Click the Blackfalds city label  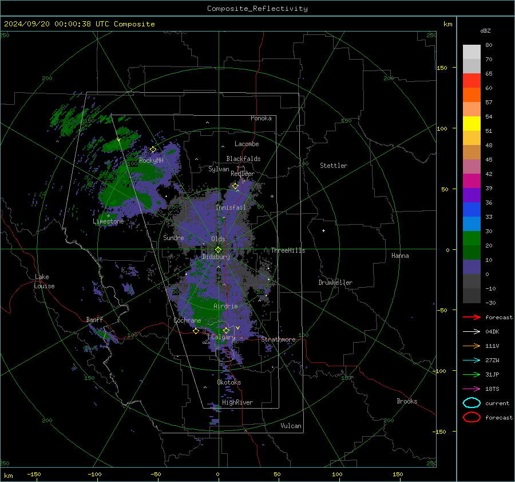(243, 159)
